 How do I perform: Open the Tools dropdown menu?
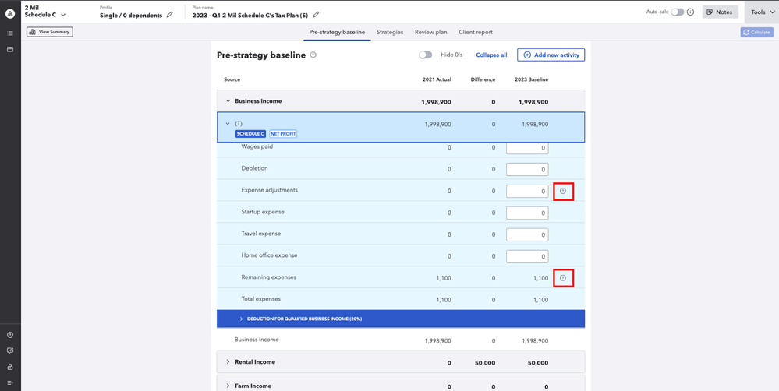coord(761,12)
